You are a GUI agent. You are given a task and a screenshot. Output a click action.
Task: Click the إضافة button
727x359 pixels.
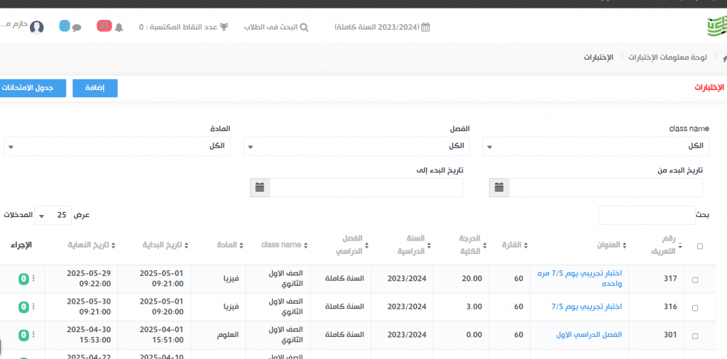(x=95, y=88)
